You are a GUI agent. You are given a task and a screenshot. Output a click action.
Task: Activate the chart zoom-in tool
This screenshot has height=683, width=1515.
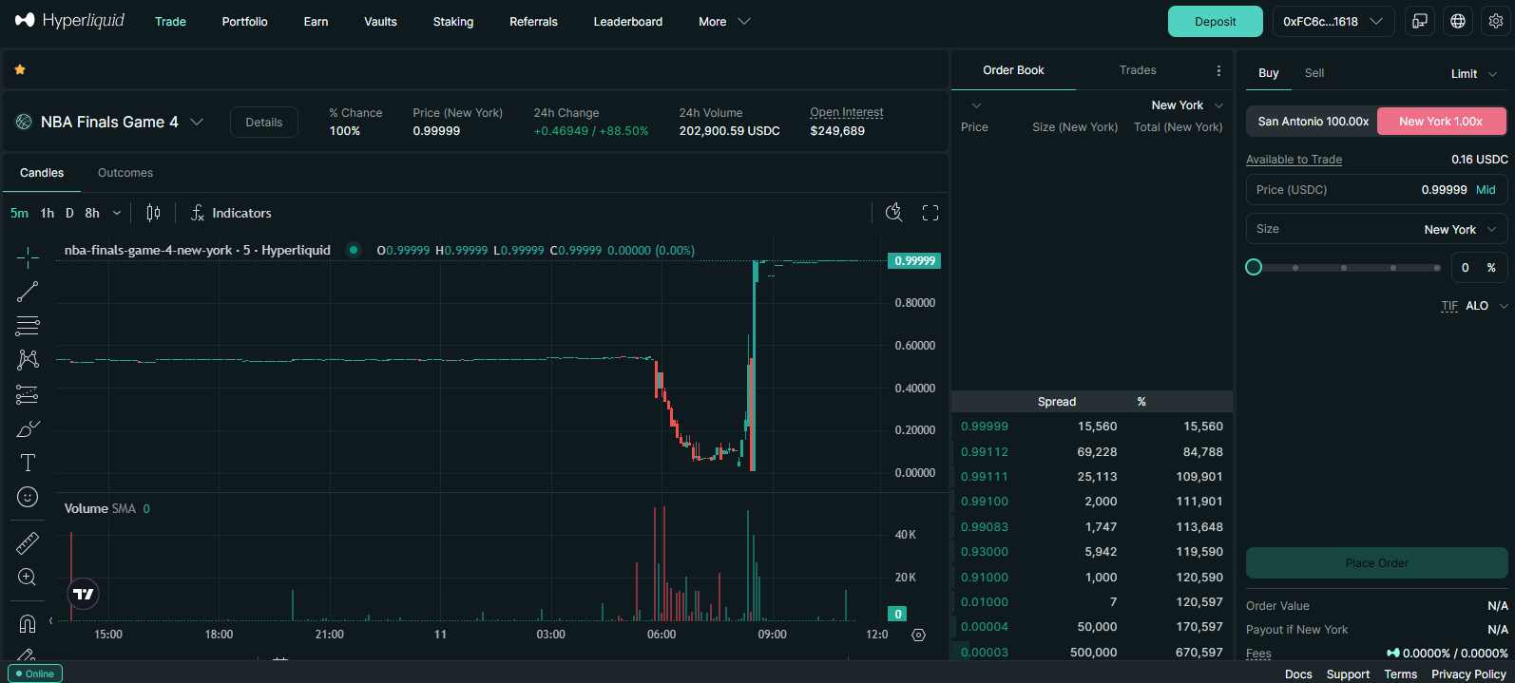click(28, 577)
